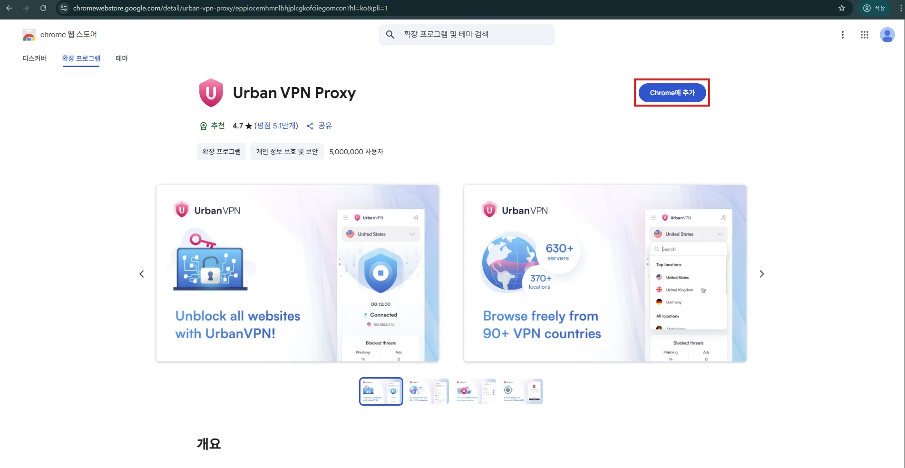Select the second carousel thumbnail
This screenshot has height=468, width=905.
coord(428,391)
